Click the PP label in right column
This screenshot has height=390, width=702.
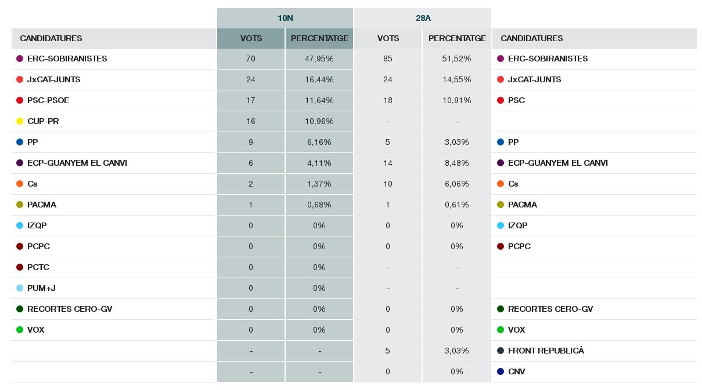pyautogui.click(x=513, y=142)
